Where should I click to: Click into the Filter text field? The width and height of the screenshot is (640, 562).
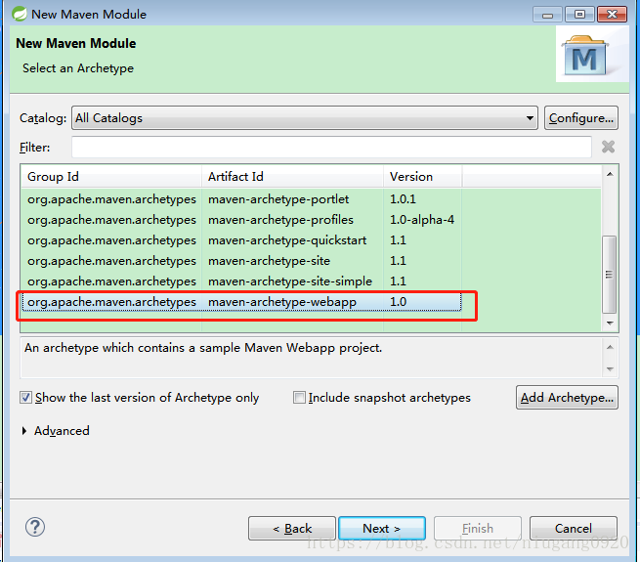click(x=331, y=147)
